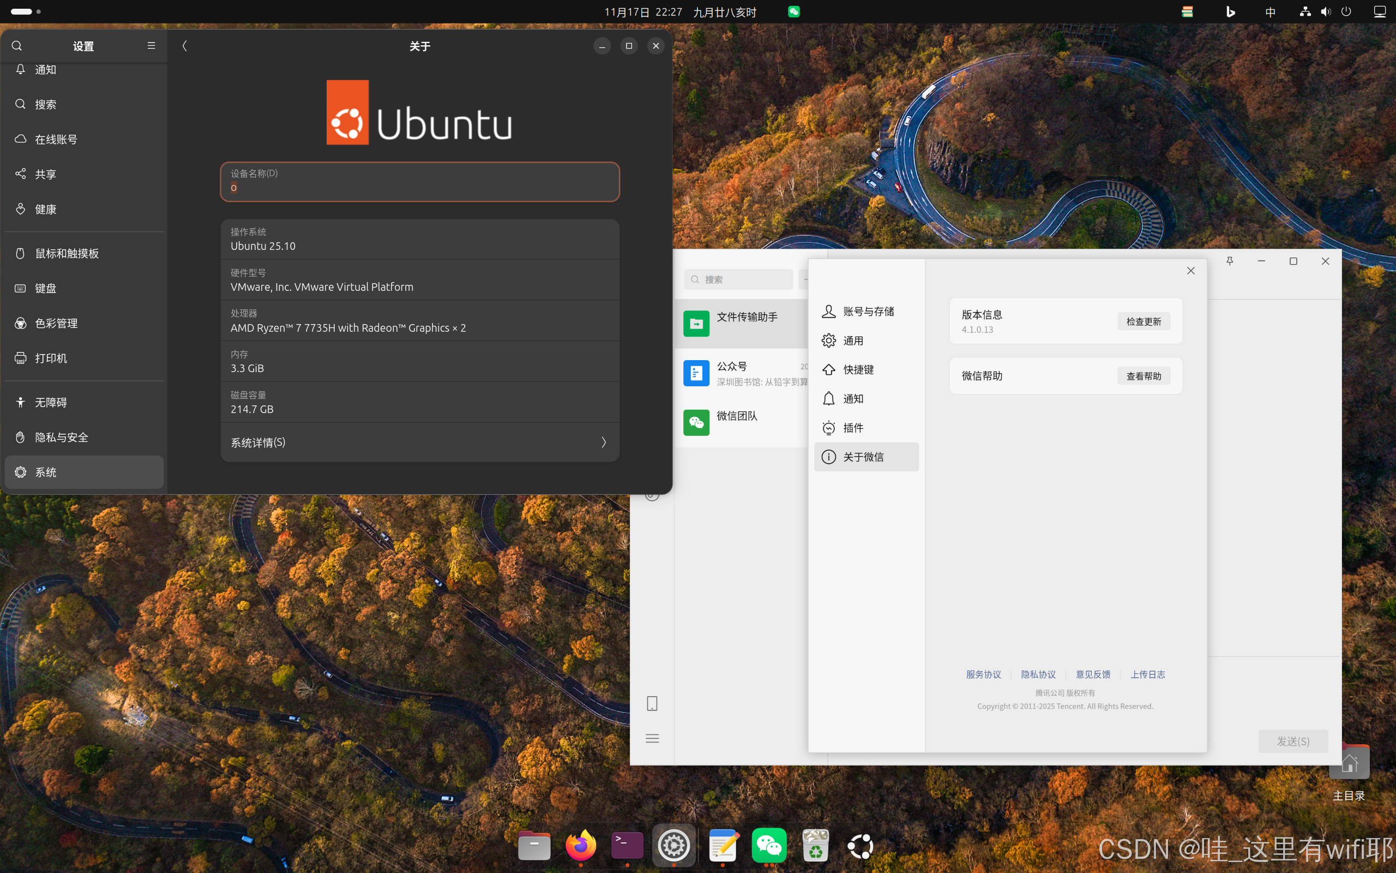
Task: Go back with the About header arrow
Action: [185, 46]
